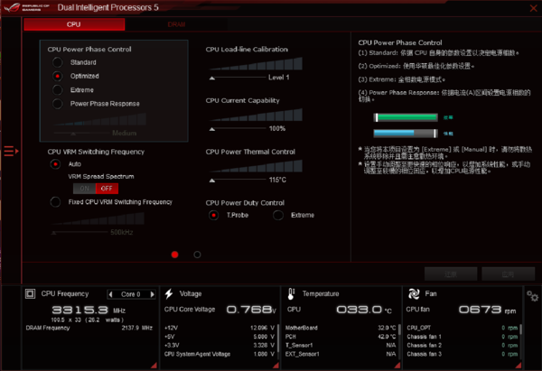Click the Voltage lightning bolt icon
This screenshot has height=371, width=542.
pos(169,293)
